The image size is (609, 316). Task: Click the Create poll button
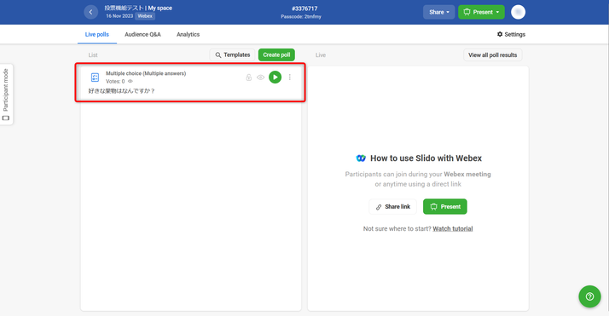(276, 55)
